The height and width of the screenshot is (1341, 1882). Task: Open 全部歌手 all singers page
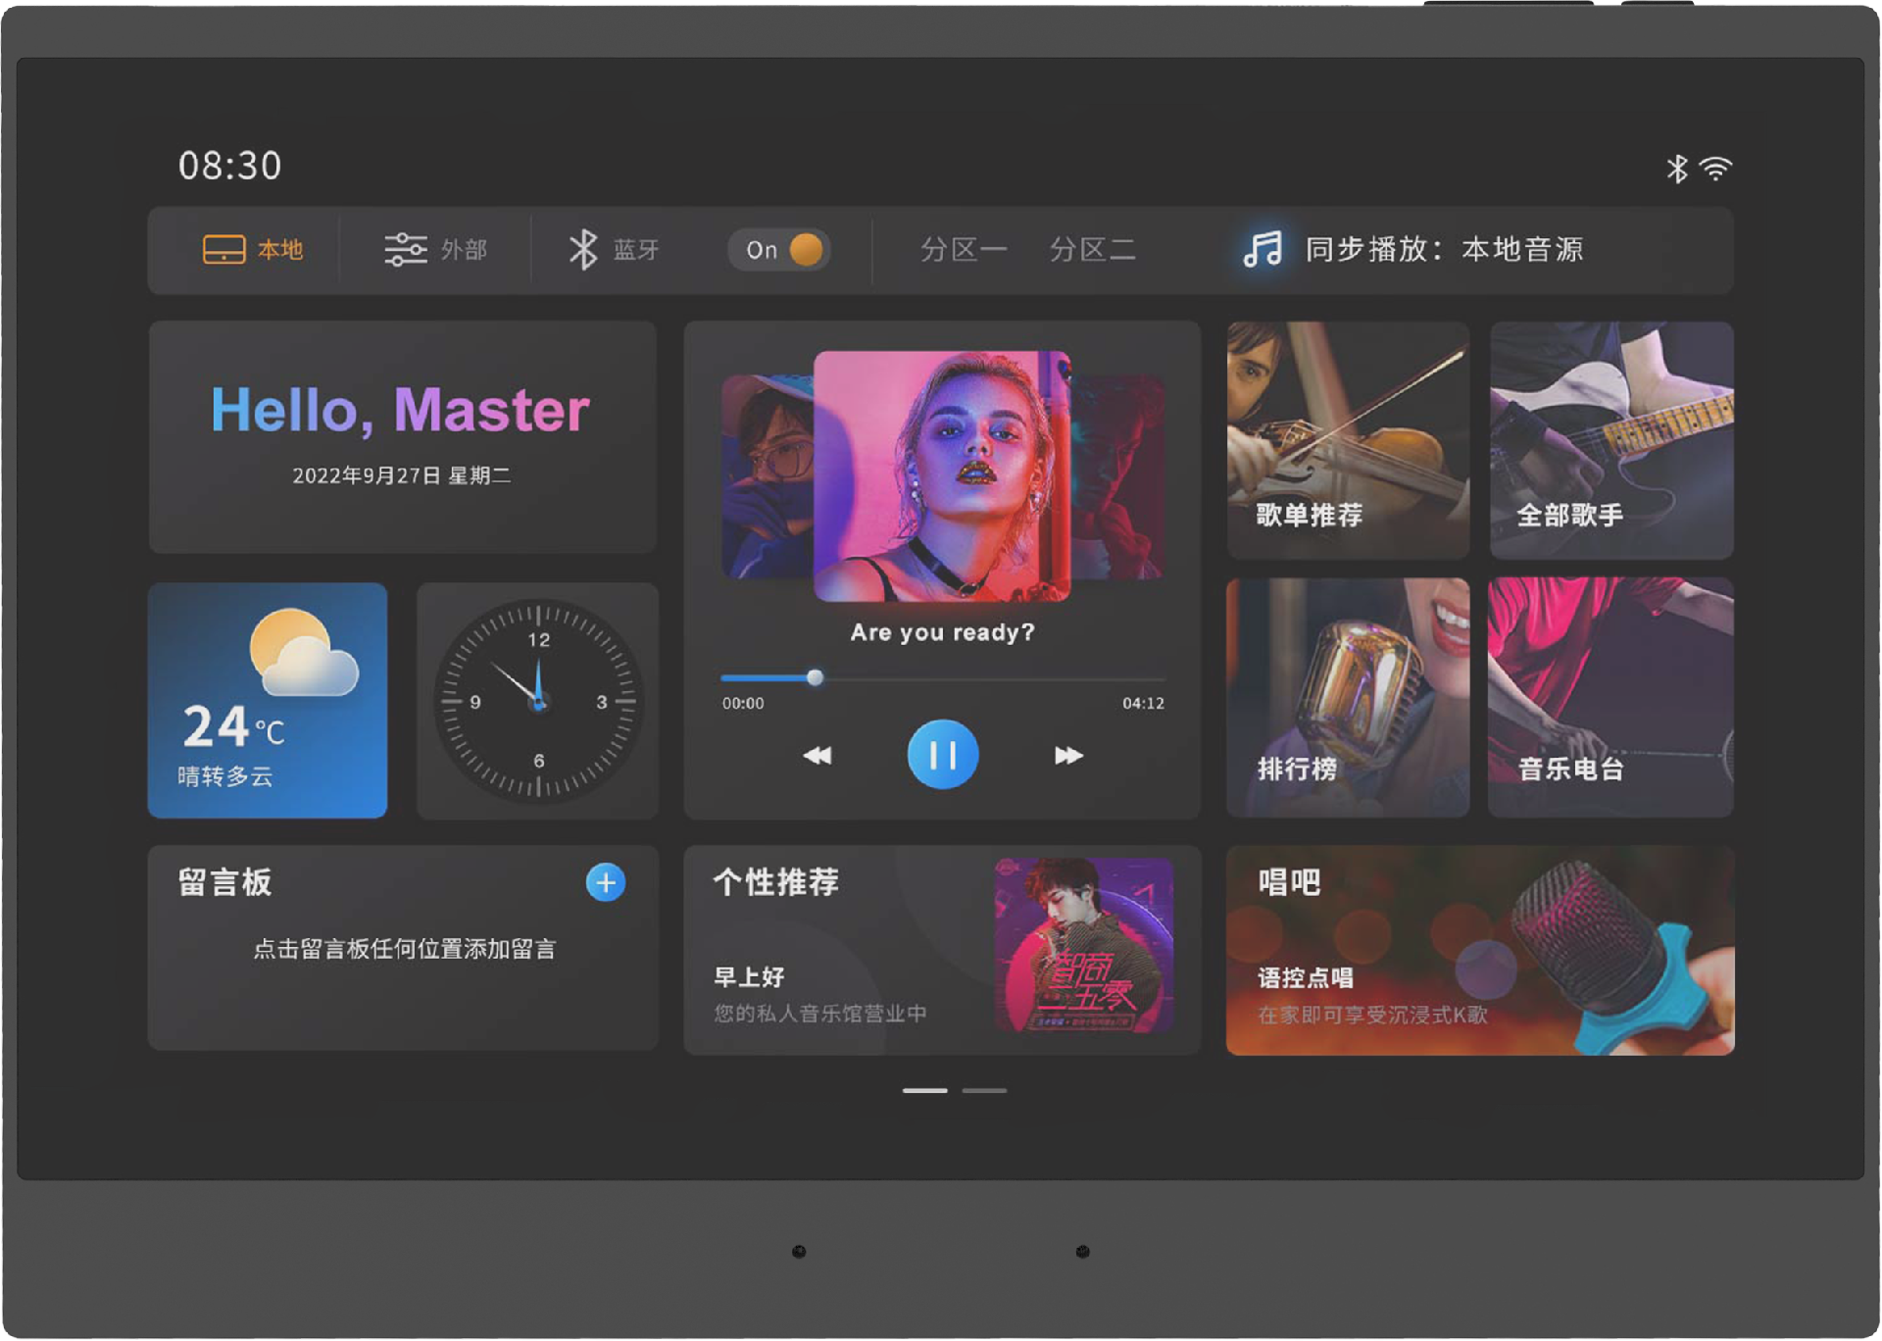tap(1611, 441)
